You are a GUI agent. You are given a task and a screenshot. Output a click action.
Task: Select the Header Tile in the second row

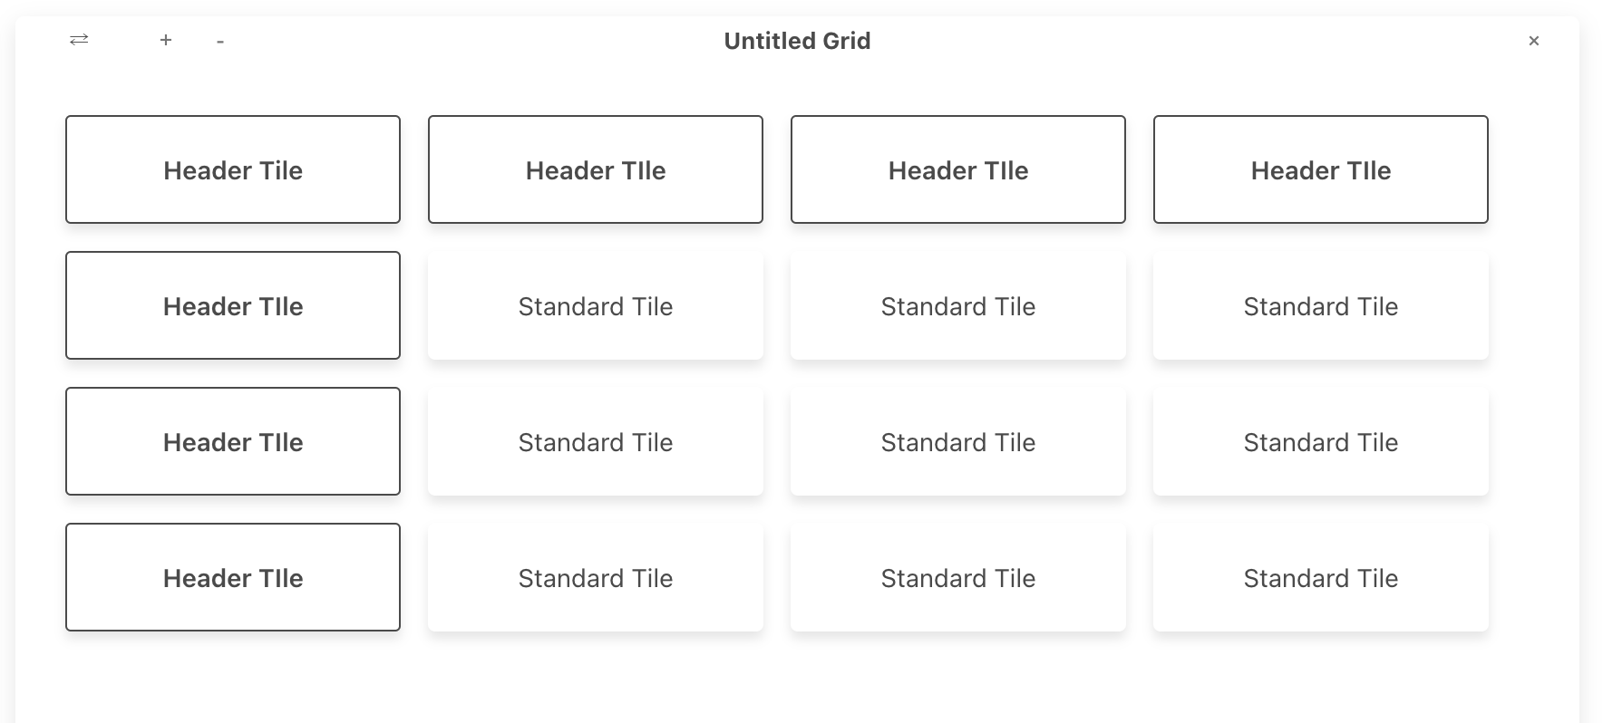tap(233, 305)
